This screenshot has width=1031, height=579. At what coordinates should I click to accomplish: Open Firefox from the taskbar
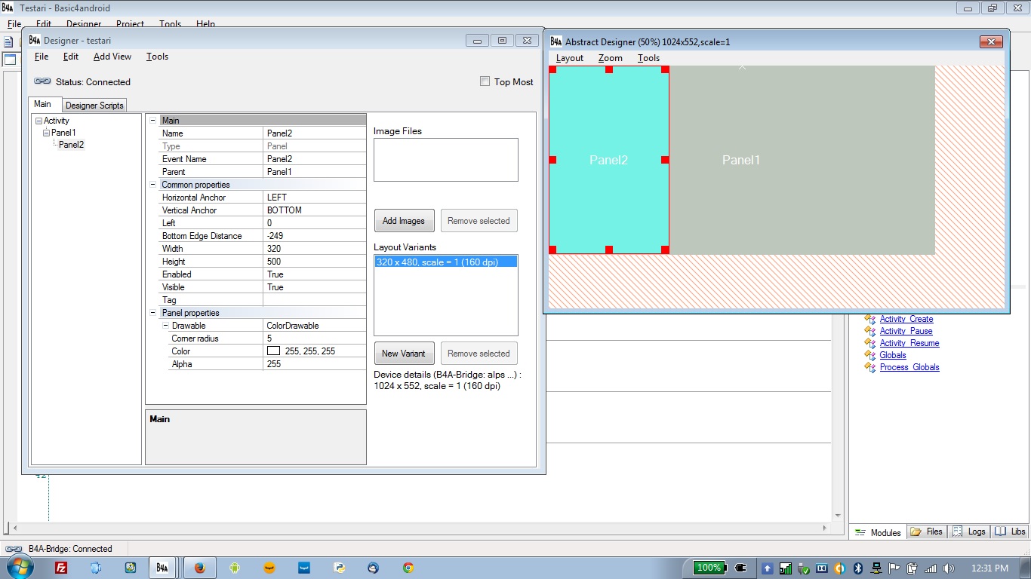coord(200,568)
